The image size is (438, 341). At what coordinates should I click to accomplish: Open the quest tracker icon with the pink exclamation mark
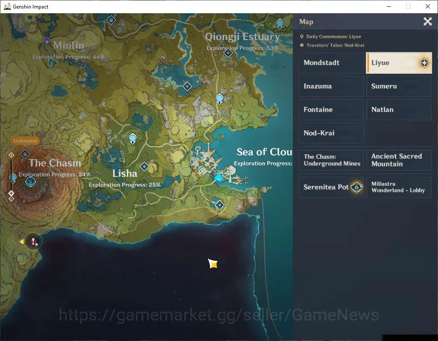(33, 241)
